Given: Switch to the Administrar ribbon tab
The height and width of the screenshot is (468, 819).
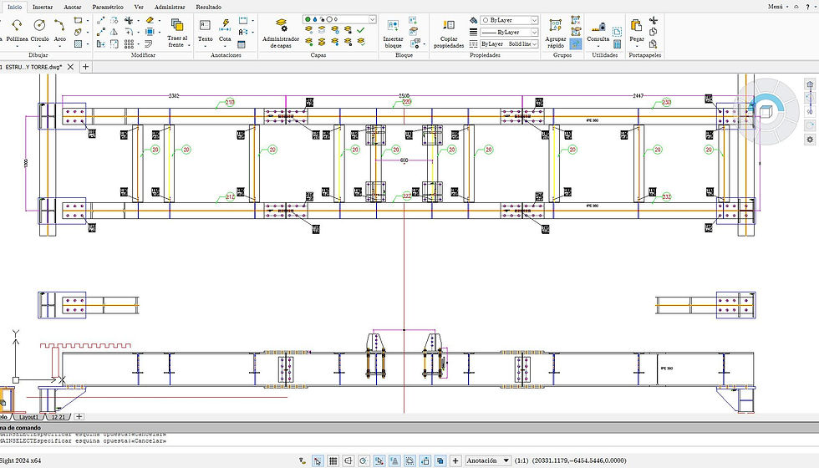Looking at the screenshot, I should [170, 8].
